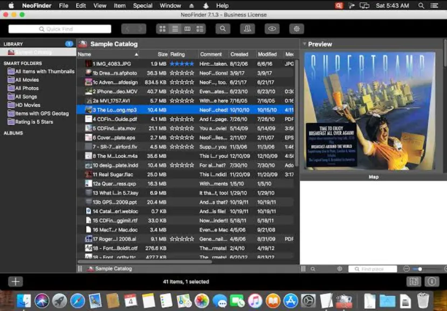Open Spotlight search in menu bar
This screenshot has height=311, width=447.
421,5
